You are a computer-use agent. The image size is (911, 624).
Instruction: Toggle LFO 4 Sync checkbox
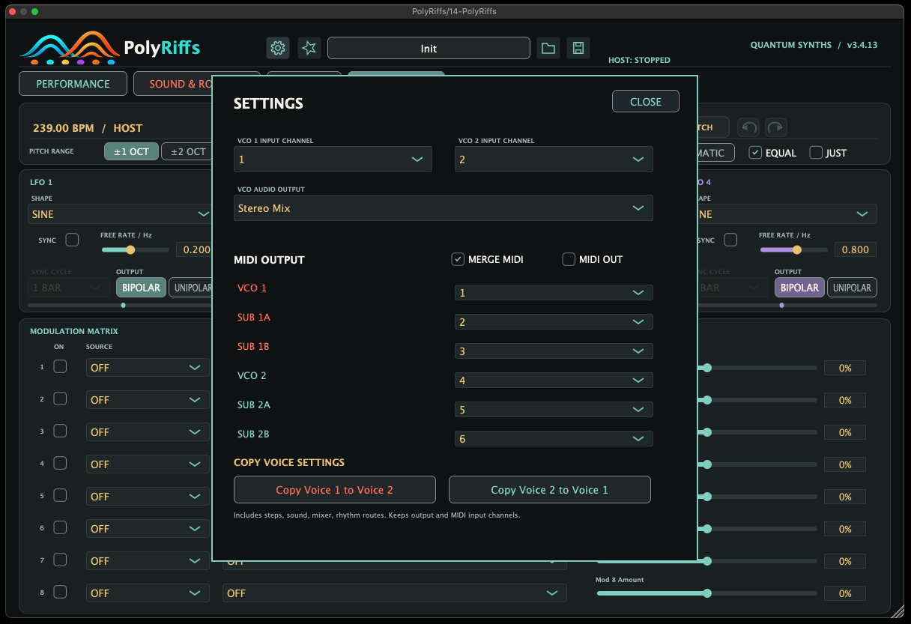730,240
